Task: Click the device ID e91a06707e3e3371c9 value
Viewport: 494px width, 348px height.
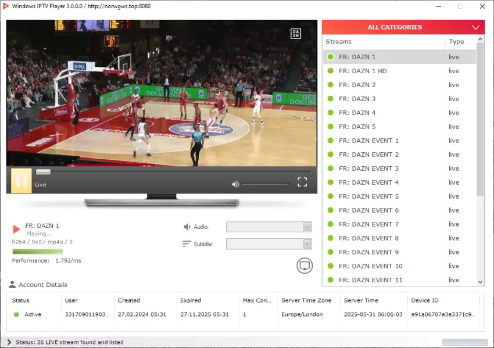Action: pos(443,314)
